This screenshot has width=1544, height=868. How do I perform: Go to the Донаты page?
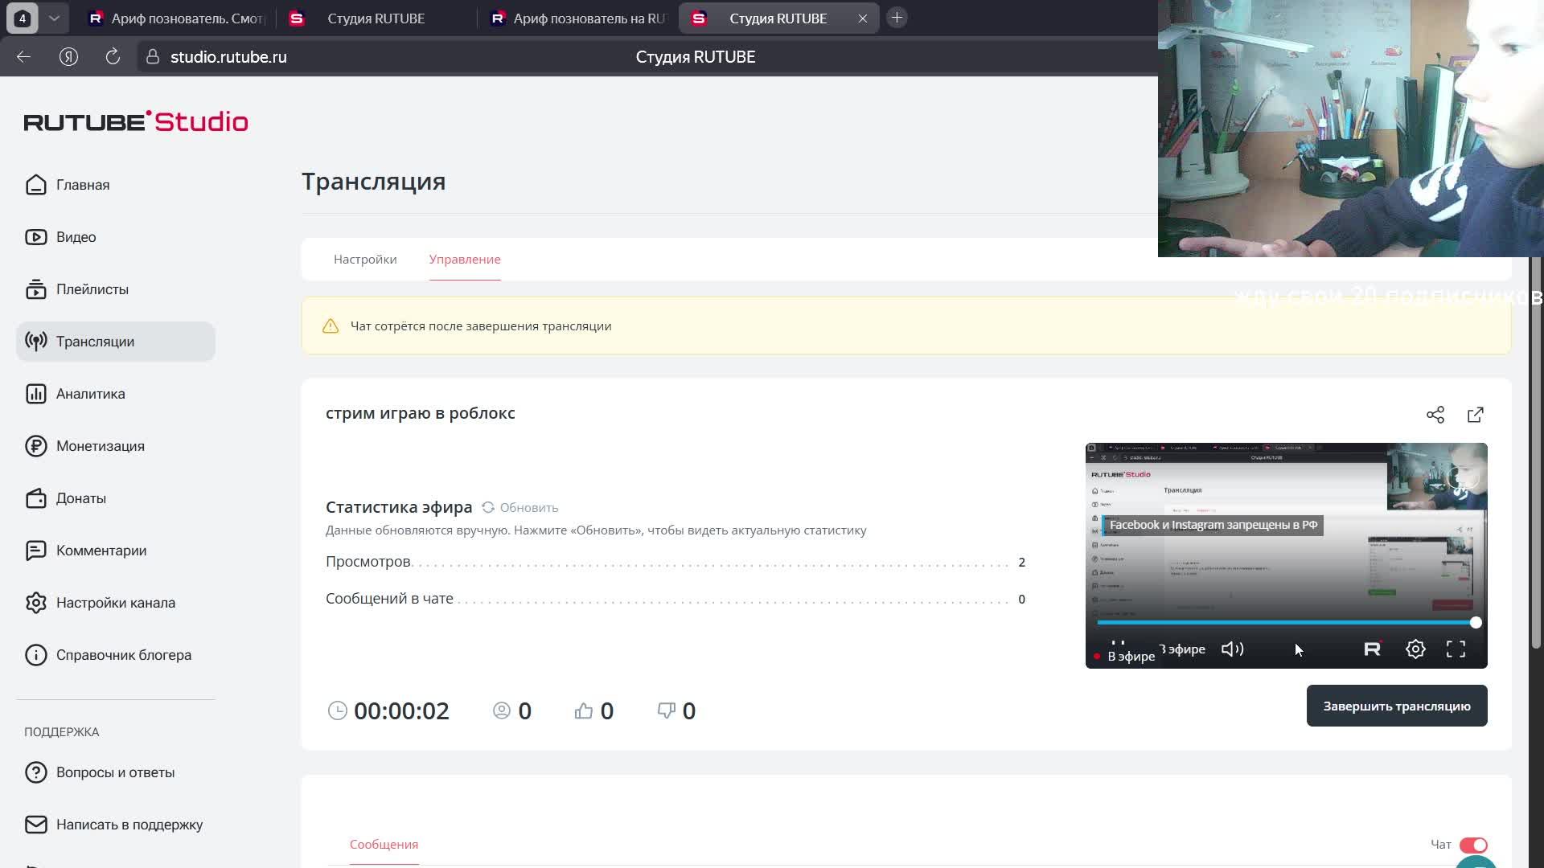pyautogui.click(x=80, y=498)
